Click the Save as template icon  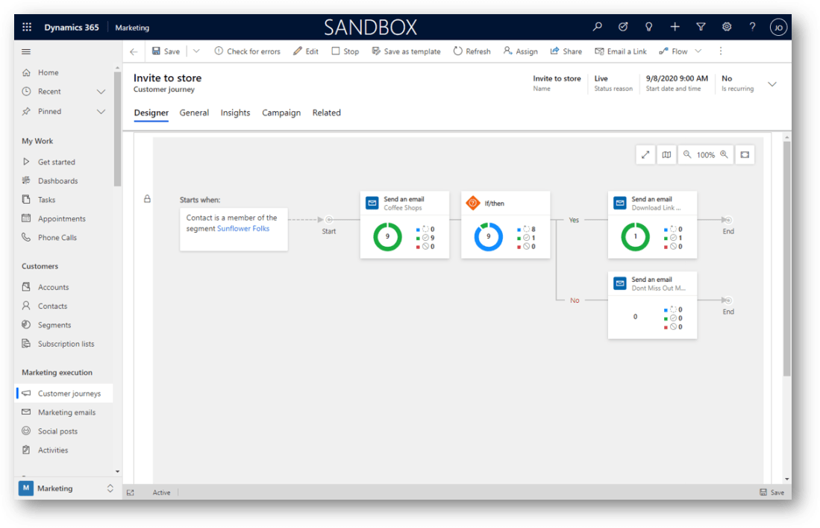coord(376,51)
